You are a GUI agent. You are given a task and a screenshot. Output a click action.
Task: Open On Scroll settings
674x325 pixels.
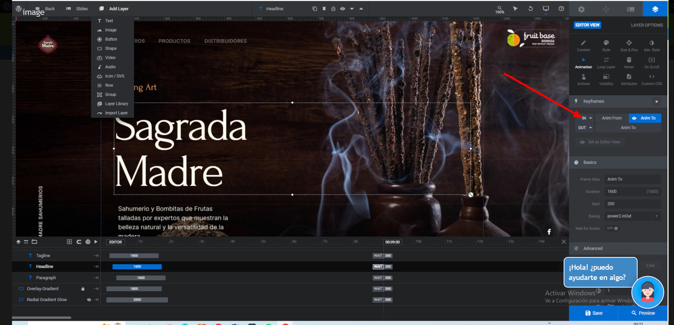[x=652, y=63]
